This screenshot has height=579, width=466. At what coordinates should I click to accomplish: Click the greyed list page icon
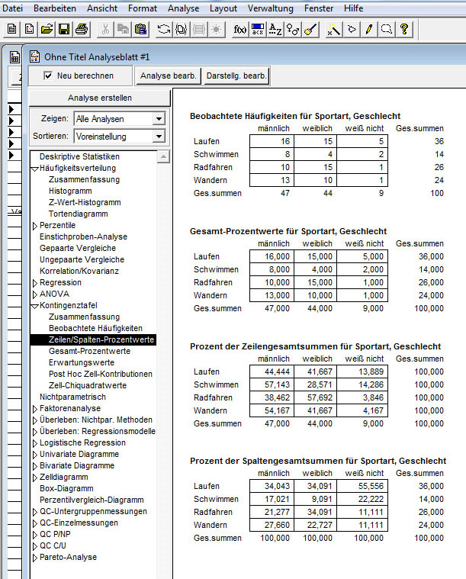tap(199, 29)
